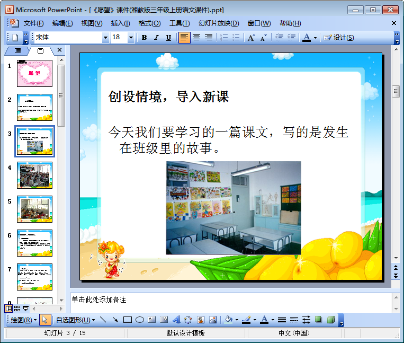Switch to Slide Sorter view
Viewport: 404px width, 343px height.
point(17,309)
